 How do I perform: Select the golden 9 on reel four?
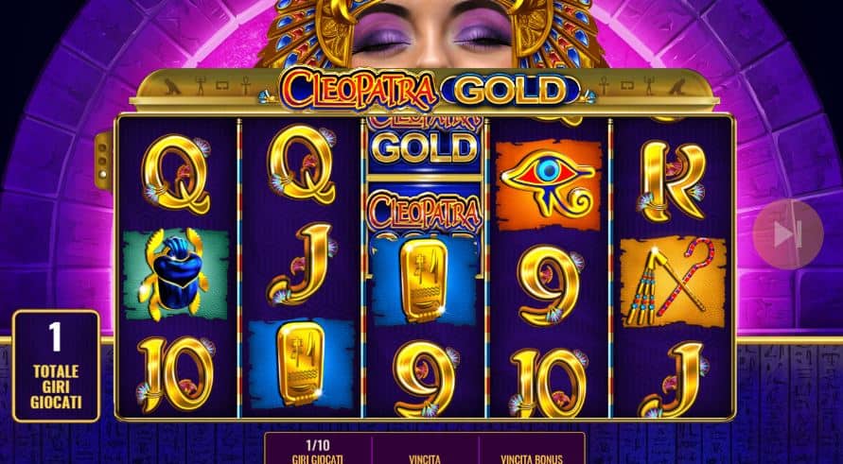[551, 285]
